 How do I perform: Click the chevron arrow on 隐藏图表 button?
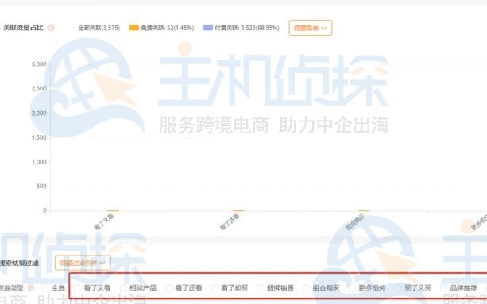coord(323,29)
